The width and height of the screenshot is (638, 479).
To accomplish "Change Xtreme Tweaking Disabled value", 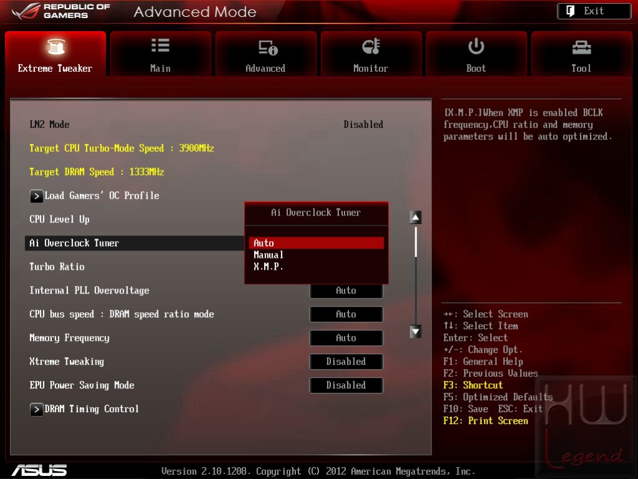I will (x=346, y=362).
